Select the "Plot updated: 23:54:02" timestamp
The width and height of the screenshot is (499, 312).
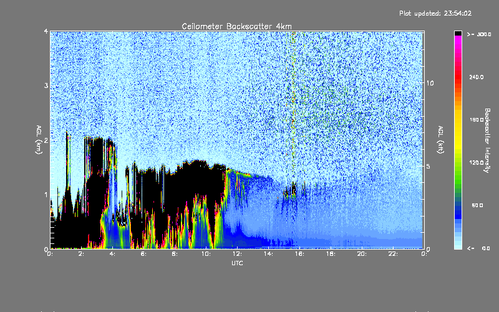click(435, 13)
